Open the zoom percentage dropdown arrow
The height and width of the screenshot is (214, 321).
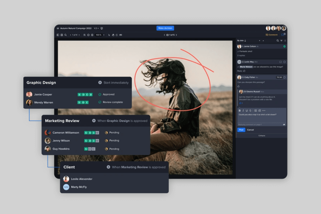[104, 35]
